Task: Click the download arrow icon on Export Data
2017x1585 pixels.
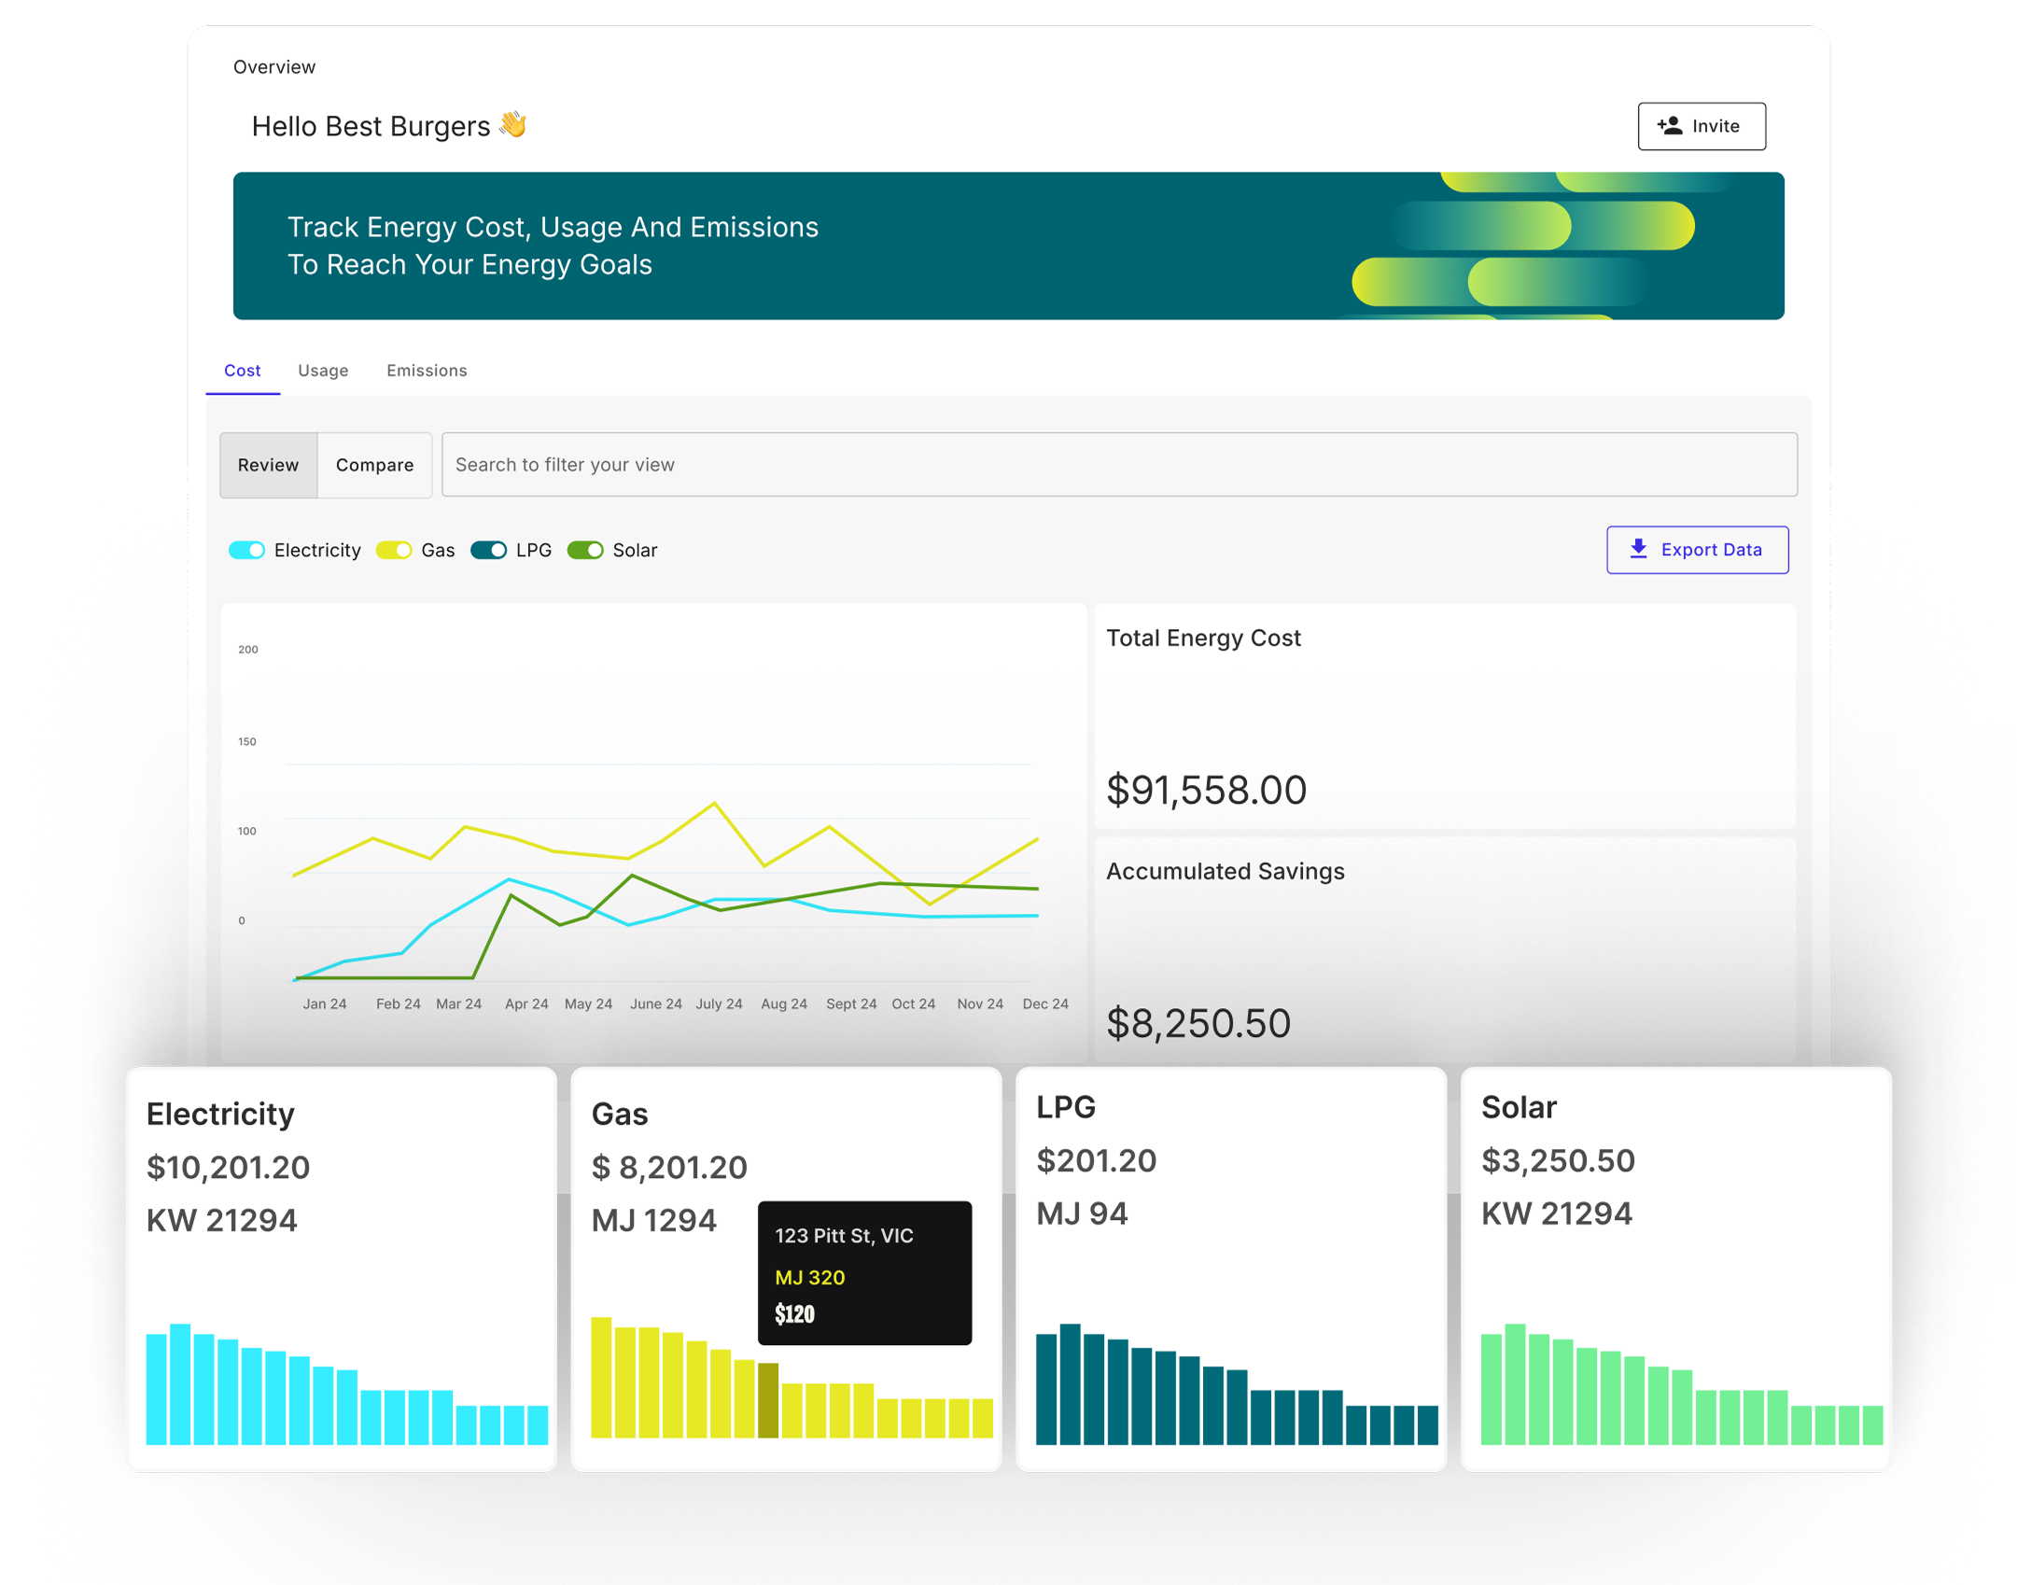Action: 1638,549
